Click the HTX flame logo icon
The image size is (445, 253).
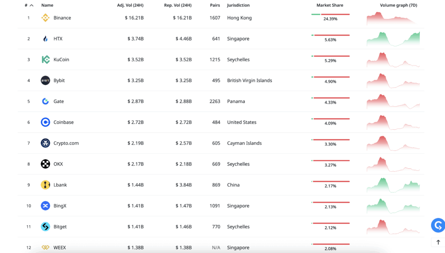pos(45,39)
